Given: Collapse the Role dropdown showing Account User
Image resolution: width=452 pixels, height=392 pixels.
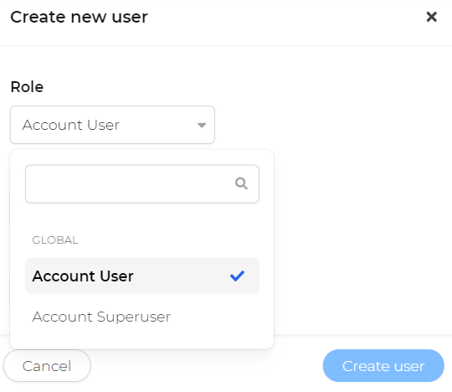Looking at the screenshot, I should tap(112, 125).
